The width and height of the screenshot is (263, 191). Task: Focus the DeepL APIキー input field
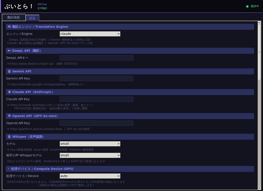[x=97, y=58]
